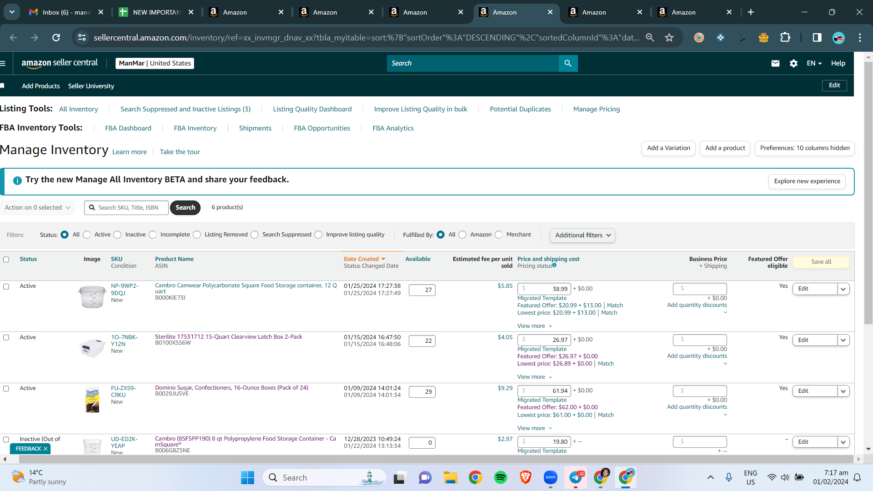The image size is (873, 491).
Task: Open the browser extensions puzzle icon
Action: click(x=785, y=38)
